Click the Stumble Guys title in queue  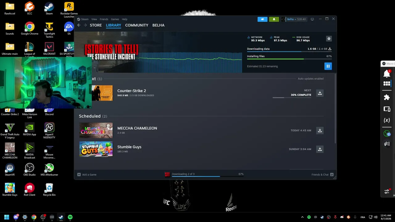129,147
